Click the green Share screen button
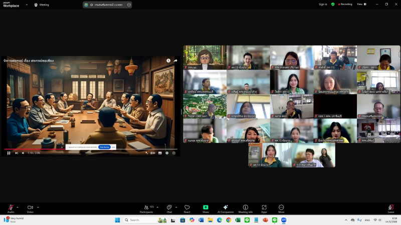The height and width of the screenshot is (225, 401). (x=206, y=208)
